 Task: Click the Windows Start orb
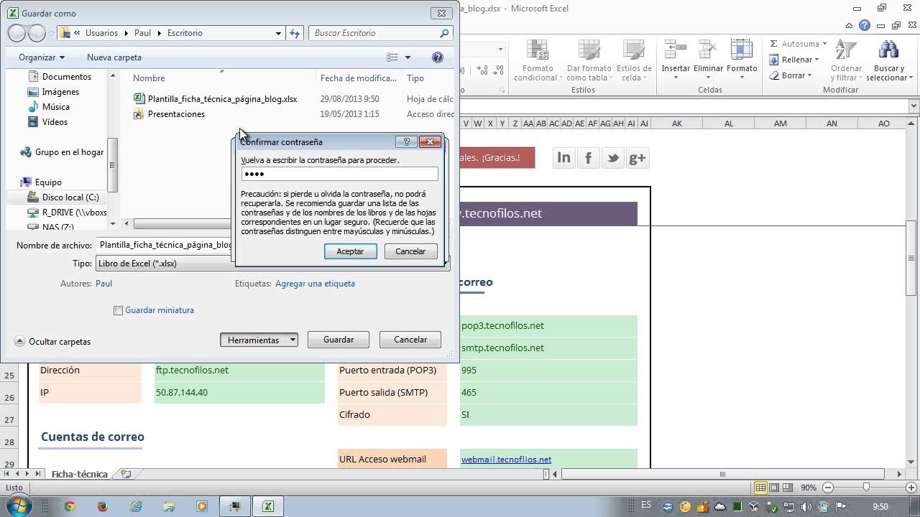pyautogui.click(x=19, y=506)
